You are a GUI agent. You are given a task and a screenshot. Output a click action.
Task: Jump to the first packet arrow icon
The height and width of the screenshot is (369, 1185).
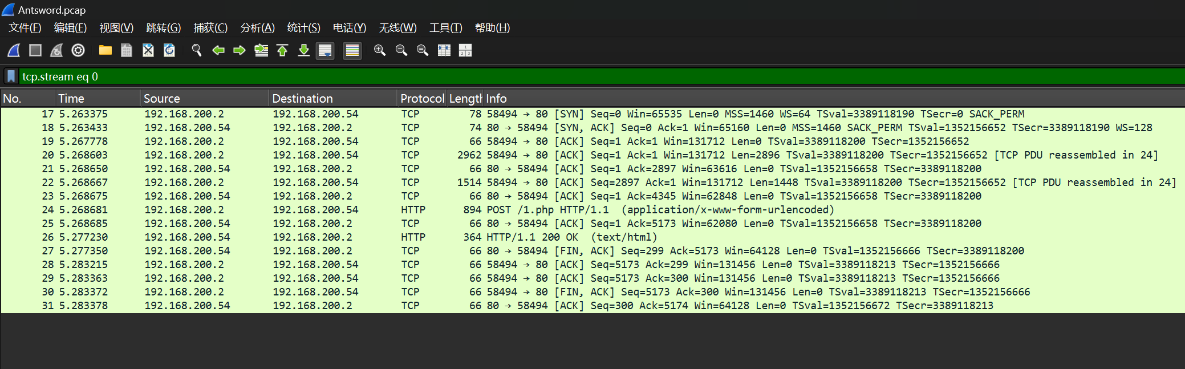pyautogui.click(x=282, y=51)
